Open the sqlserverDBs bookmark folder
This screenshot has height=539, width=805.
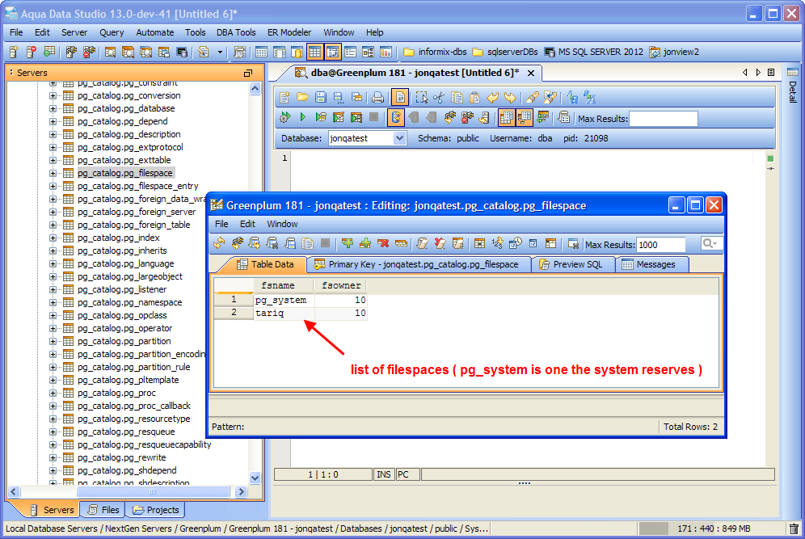coord(505,52)
